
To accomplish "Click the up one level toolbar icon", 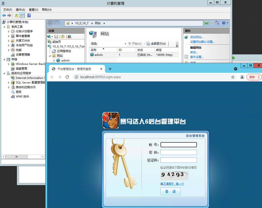I will [x=17, y=16].
